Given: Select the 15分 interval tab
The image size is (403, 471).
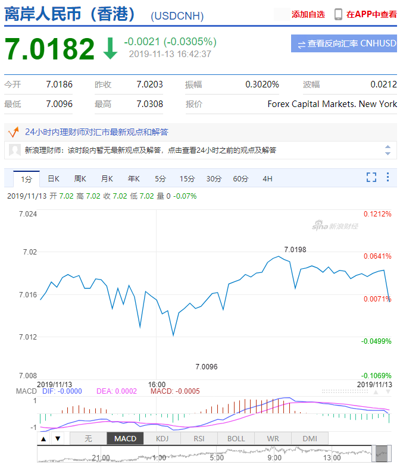Looking at the screenshot, I should click(187, 178).
